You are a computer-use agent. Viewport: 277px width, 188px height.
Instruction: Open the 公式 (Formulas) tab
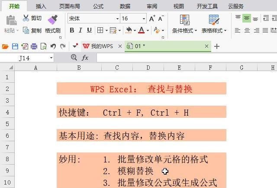(98, 6)
